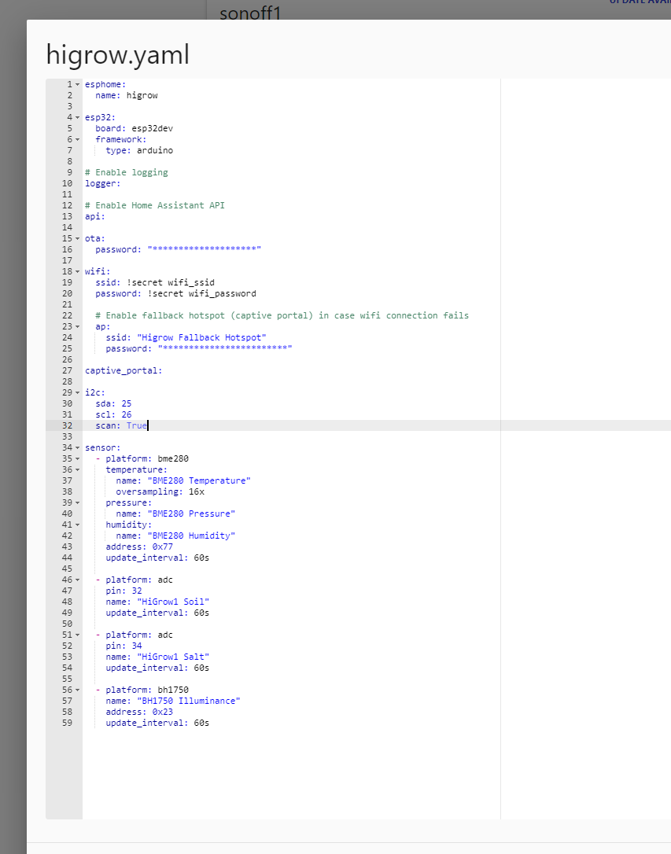The image size is (671, 854).
Task: Collapse the ota section fold arrow
Action: pos(76,238)
